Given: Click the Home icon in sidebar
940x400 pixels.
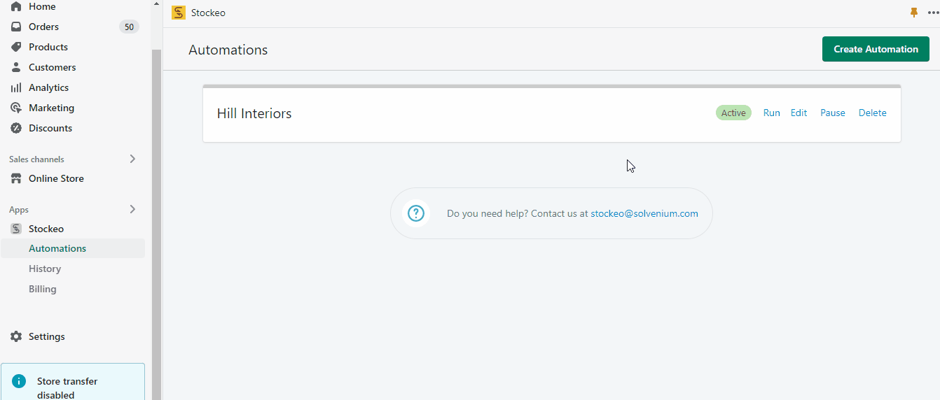Looking at the screenshot, I should pyautogui.click(x=16, y=6).
